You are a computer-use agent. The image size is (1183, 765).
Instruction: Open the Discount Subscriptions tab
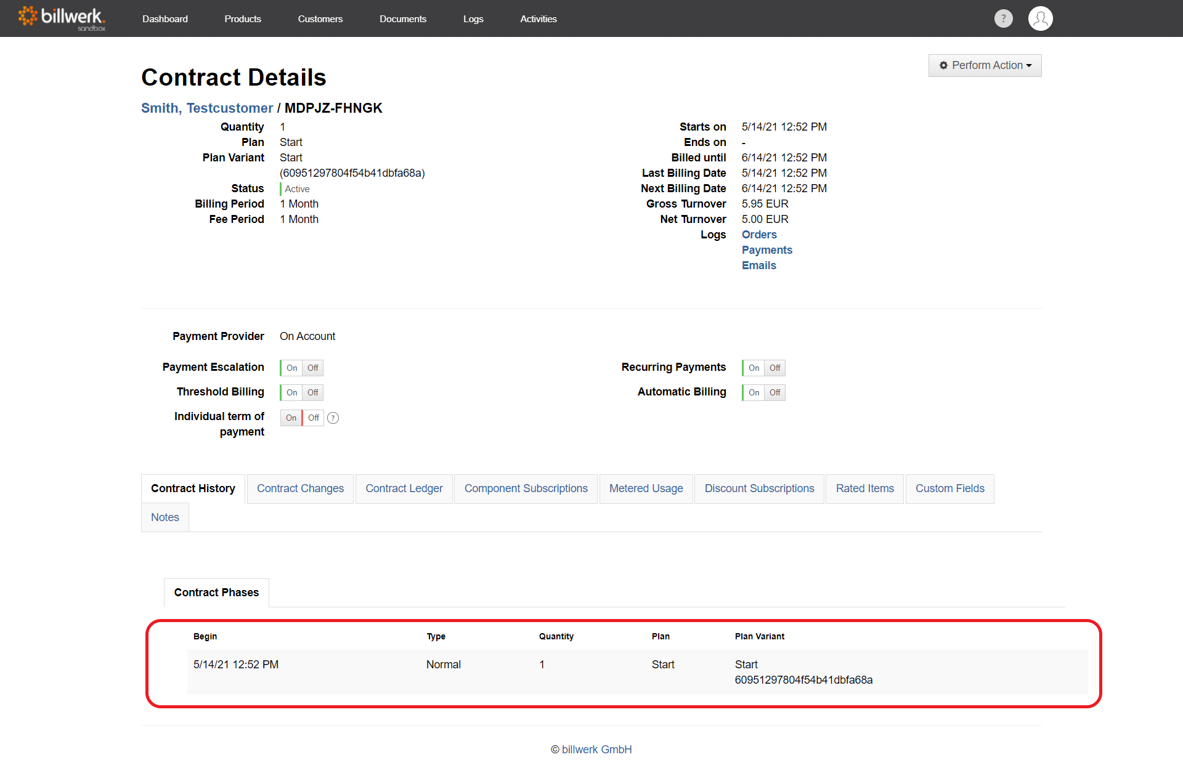(x=759, y=488)
